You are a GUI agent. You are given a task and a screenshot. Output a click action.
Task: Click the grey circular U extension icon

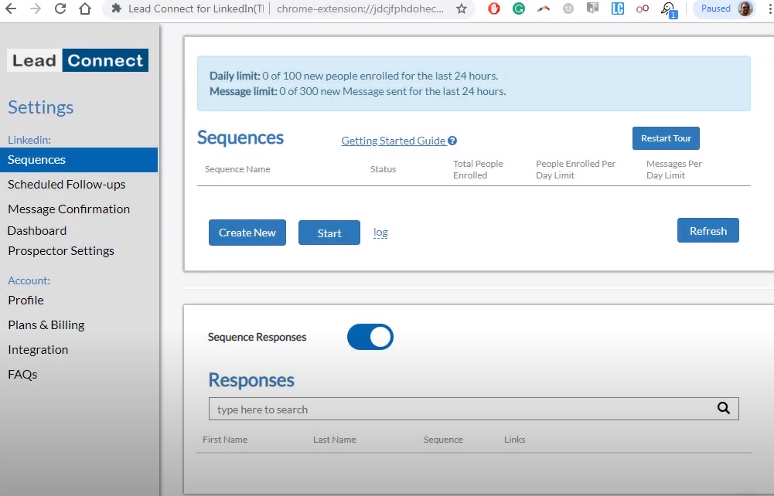click(568, 8)
